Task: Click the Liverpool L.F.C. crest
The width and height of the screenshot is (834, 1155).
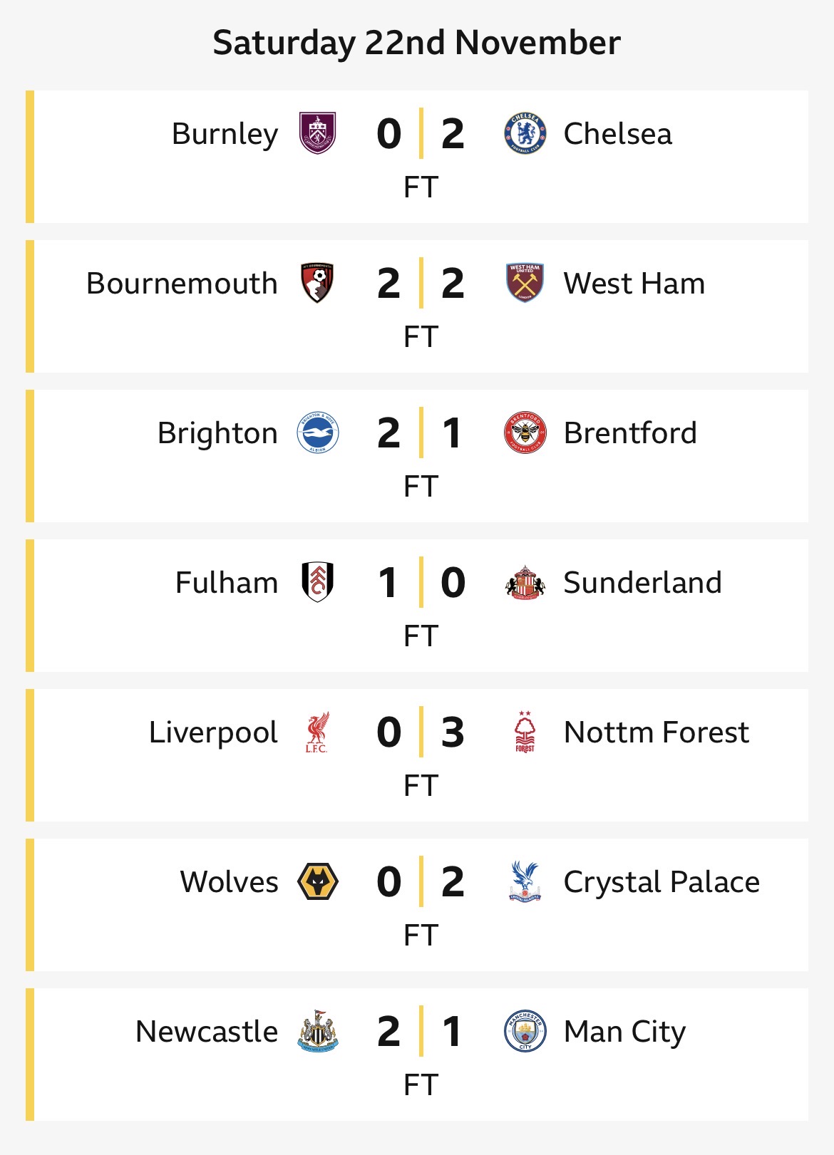Action: [x=317, y=732]
